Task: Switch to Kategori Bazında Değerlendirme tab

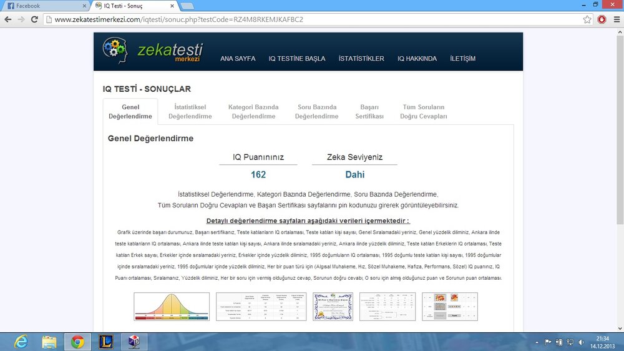Action: click(x=253, y=112)
